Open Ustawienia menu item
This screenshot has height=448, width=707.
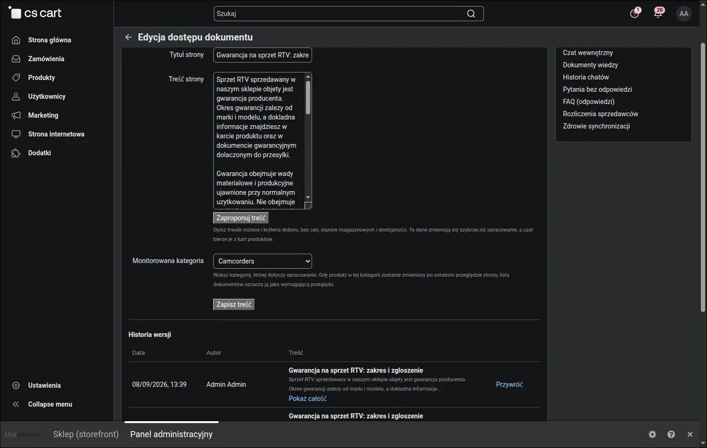(x=44, y=385)
